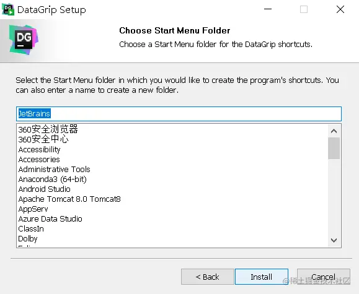The height and width of the screenshot is (294, 359).
Task: Choose Anaconda3 (64-bit) from the list
Action: (x=53, y=179)
